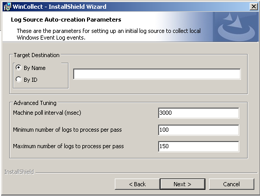Viewport: 260px width, 196px height.
Task: Click the WinCollect logo graphic in the header
Action: [x=236, y=27]
